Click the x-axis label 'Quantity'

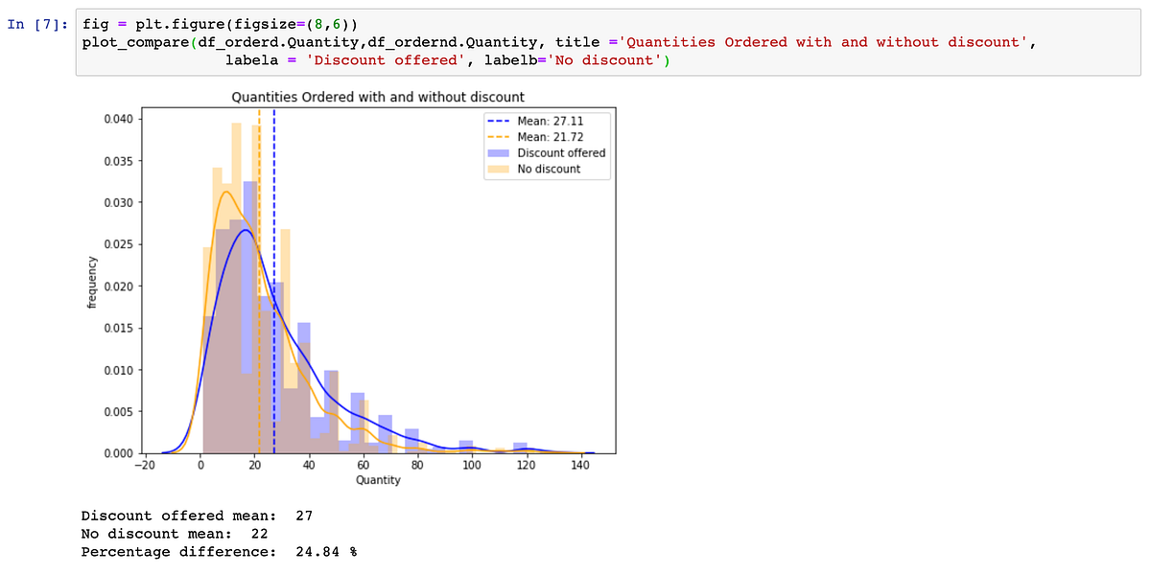[x=378, y=480]
